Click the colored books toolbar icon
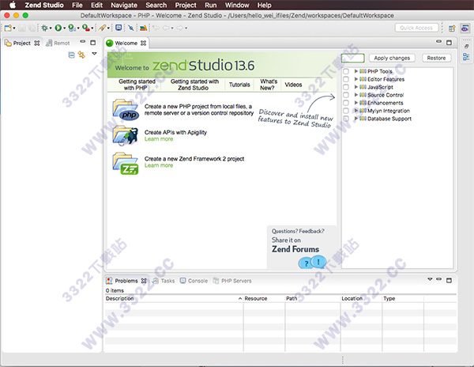474x367 pixels. coord(143,28)
